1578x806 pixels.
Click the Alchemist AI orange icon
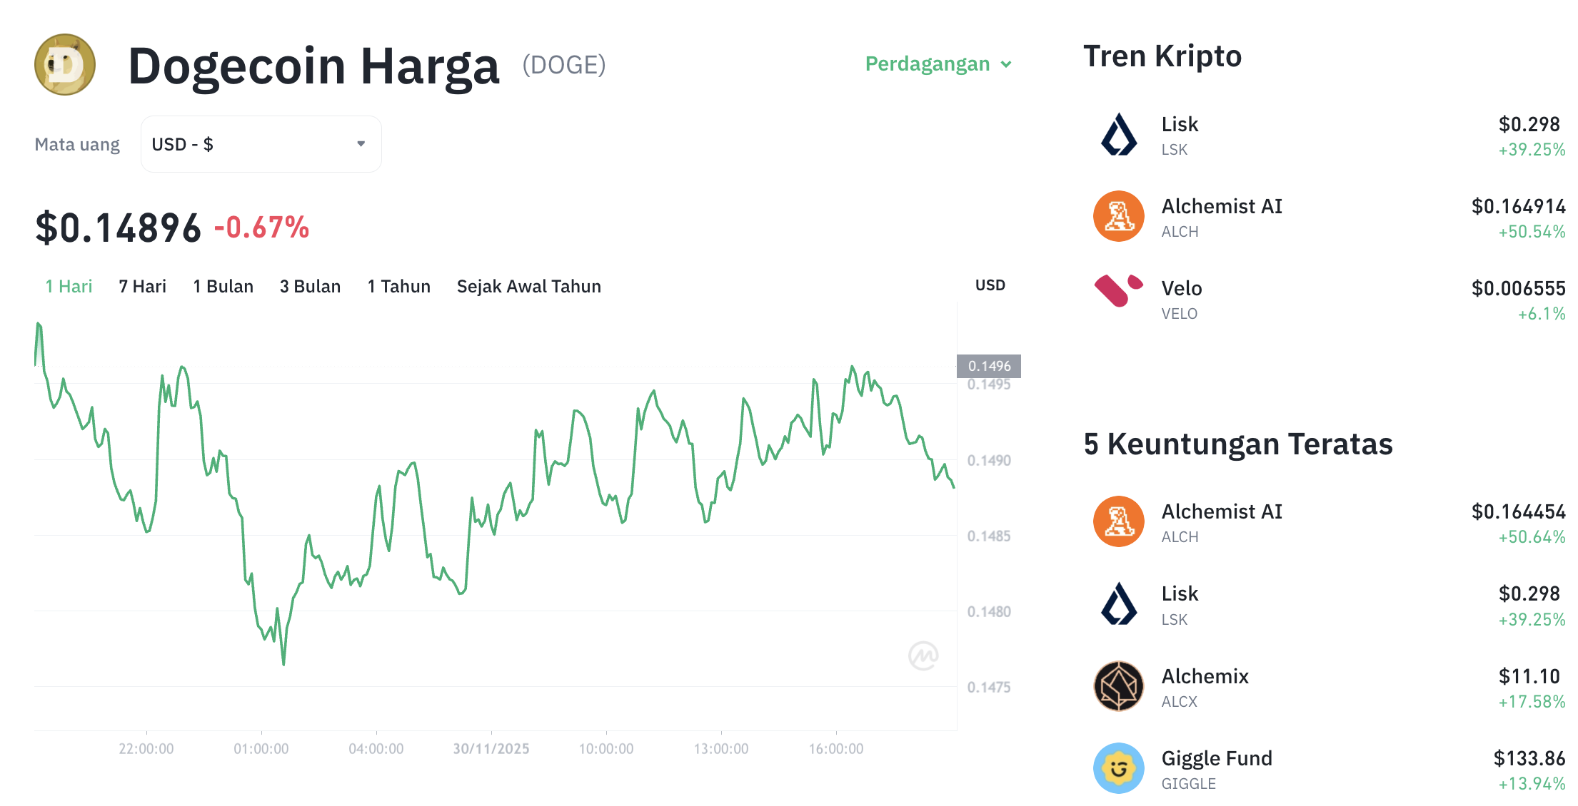1119,216
